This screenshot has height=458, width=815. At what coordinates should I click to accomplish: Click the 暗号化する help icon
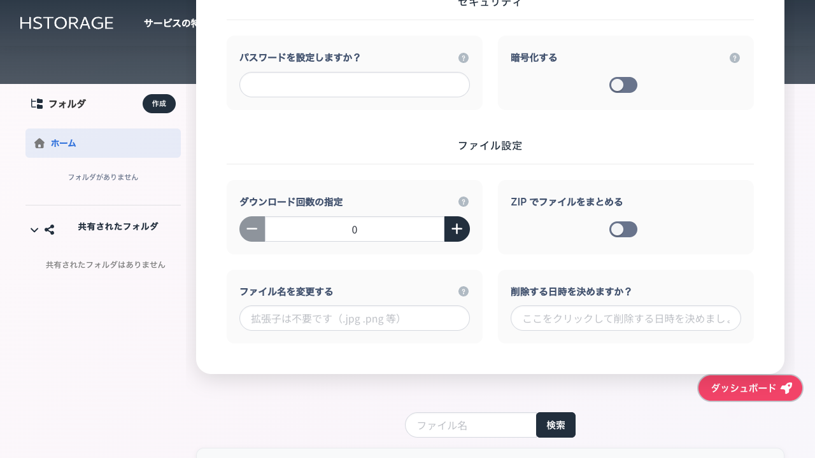[x=735, y=58]
